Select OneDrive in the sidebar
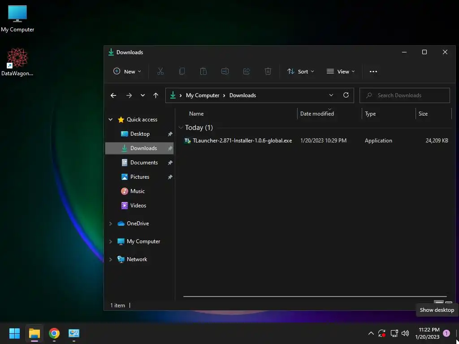Image resolution: width=459 pixels, height=344 pixels. pos(138,224)
